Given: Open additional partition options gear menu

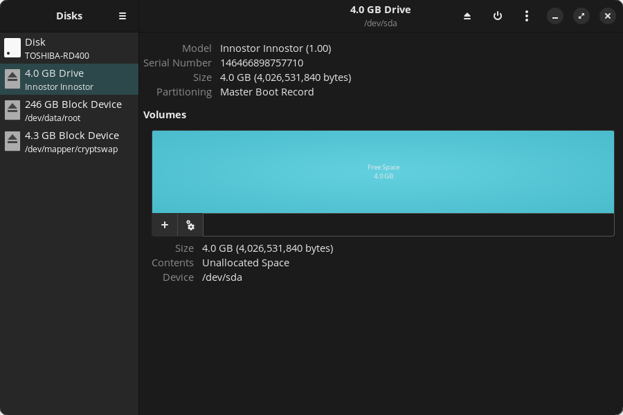Looking at the screenshot, I should (190, 225).
